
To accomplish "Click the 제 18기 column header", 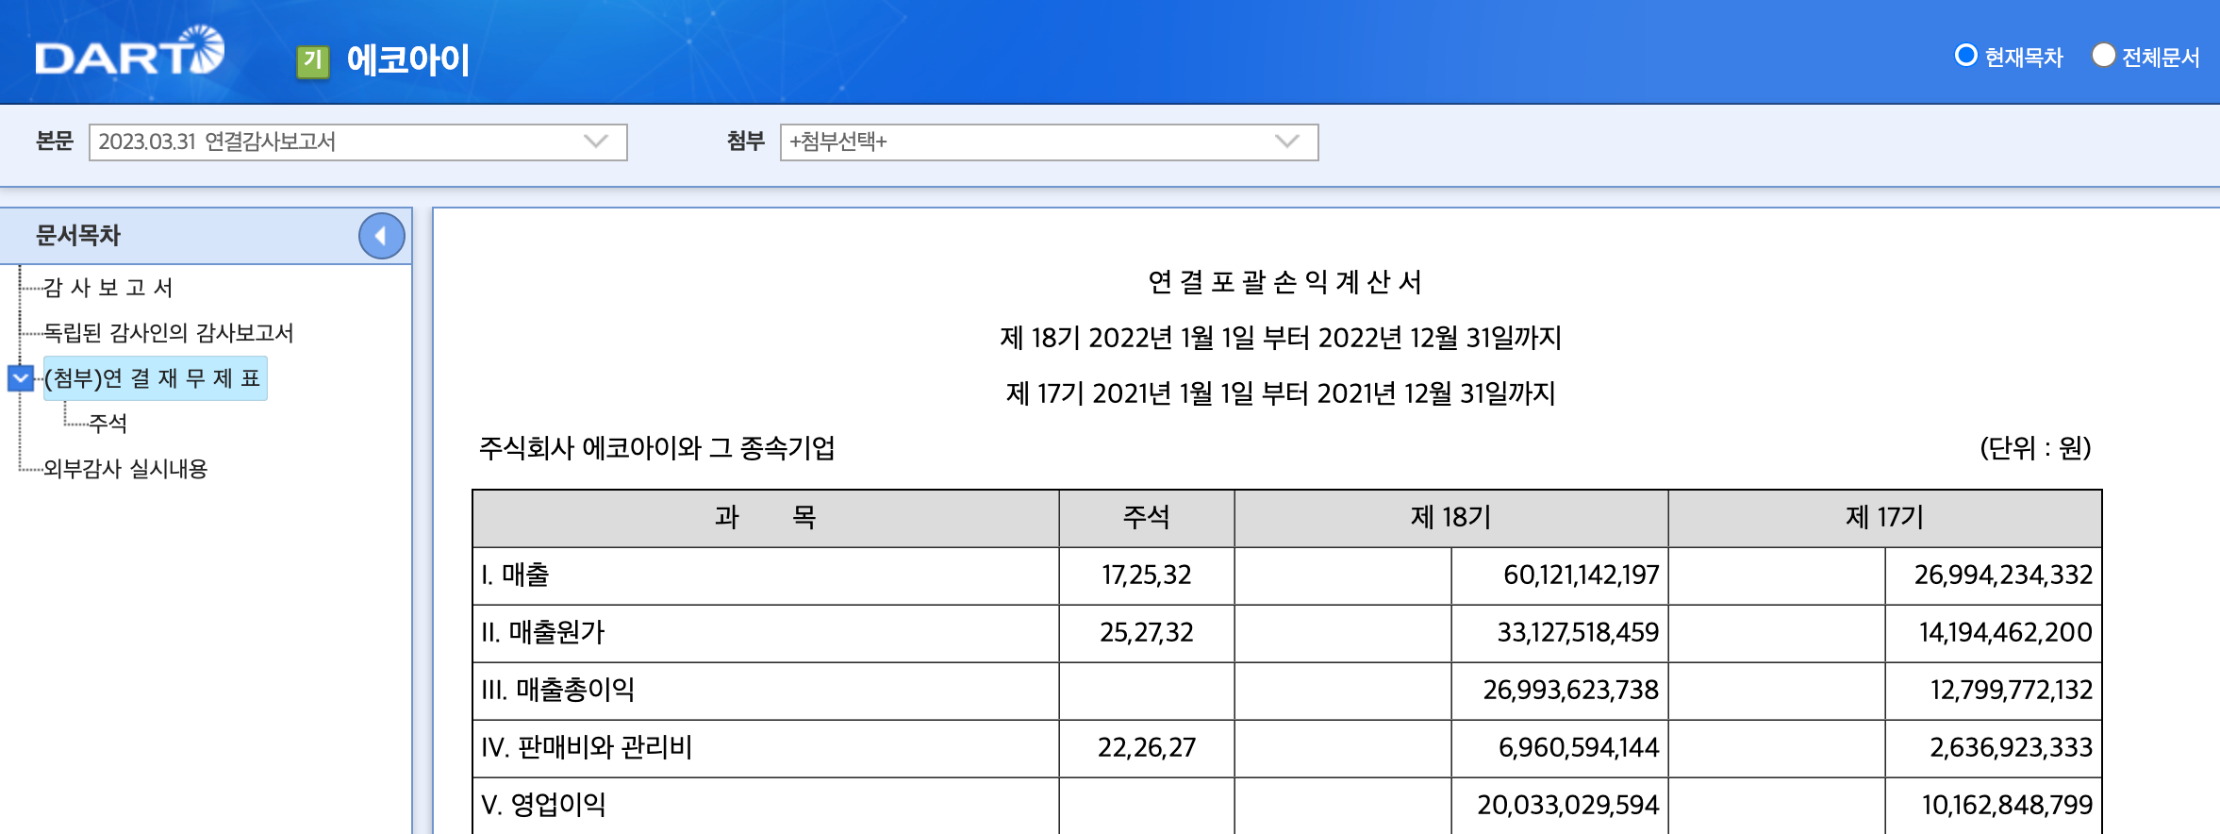I will [x=1450, y=517].
